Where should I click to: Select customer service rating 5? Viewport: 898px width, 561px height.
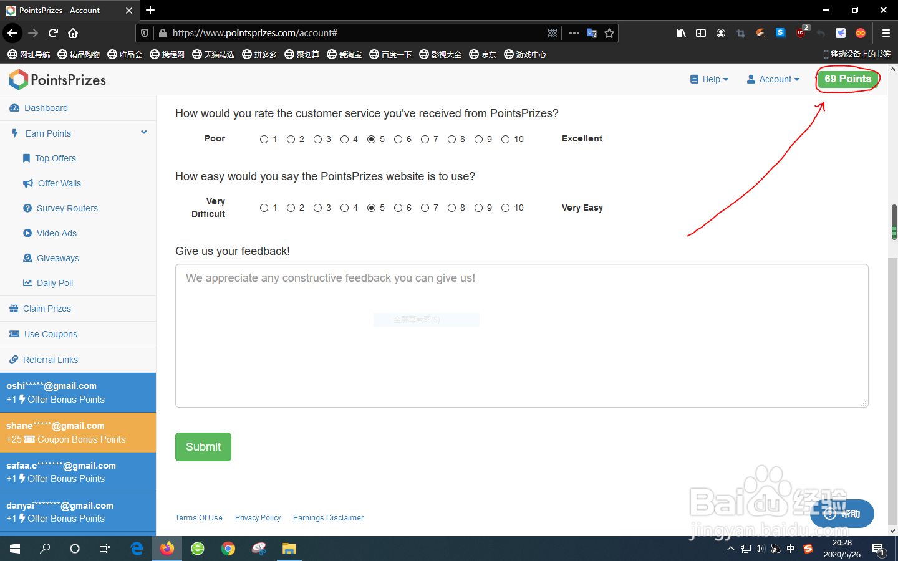click(x=371, y=139)
